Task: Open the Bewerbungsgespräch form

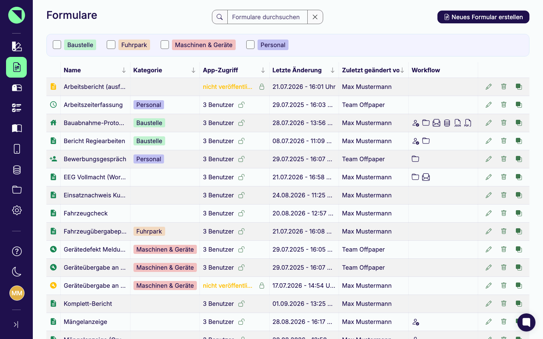Action: 95,159
